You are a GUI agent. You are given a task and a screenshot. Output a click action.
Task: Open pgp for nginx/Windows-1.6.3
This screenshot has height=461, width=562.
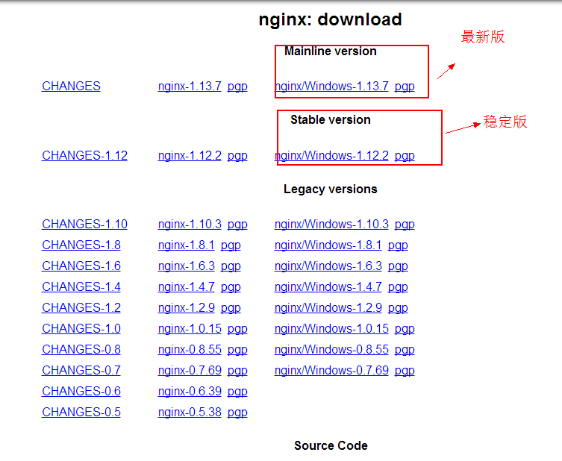coord(398,266)
